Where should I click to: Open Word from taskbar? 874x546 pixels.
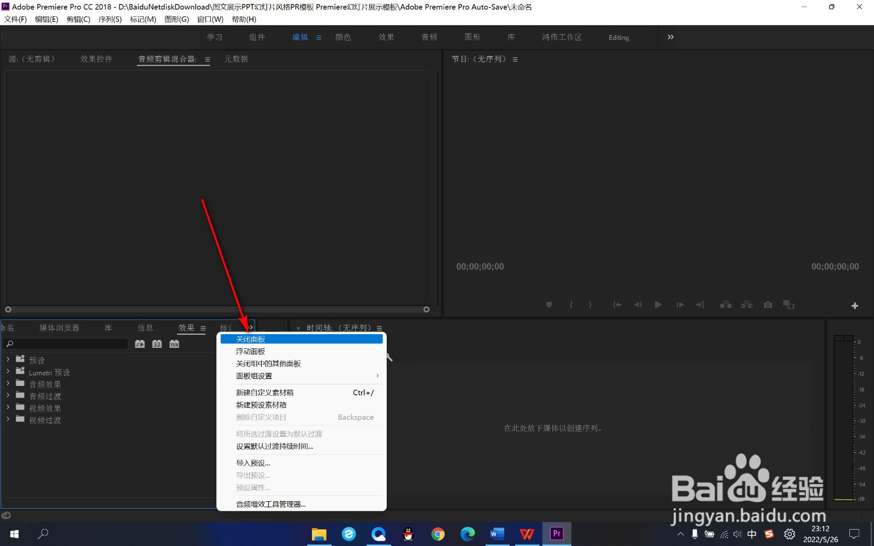click(x=497, y=534)
